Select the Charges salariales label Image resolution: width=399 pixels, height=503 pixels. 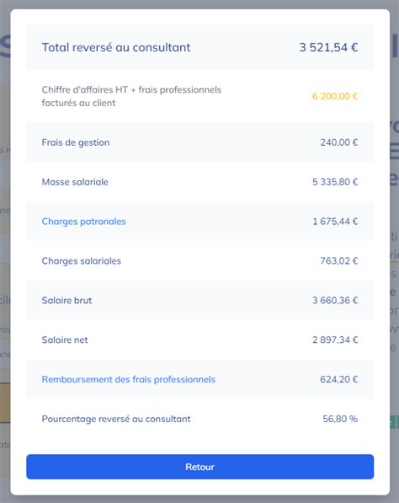pos(82,261)
